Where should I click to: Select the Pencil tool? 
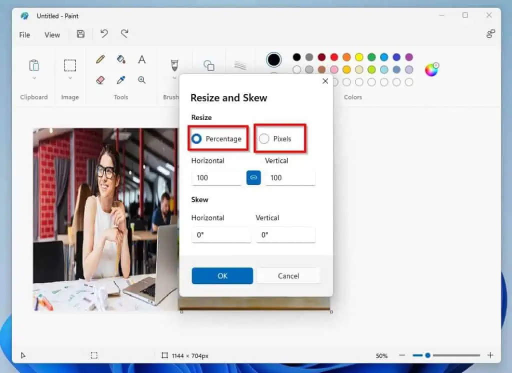pos(99,59)
